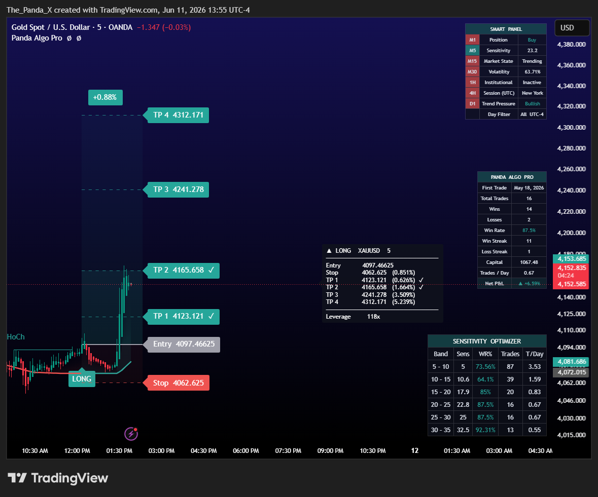The width and height of the screenshot is (598, 497).
Task: Click the Sensitivity value 23.2
Action: [x=532, y=50]
